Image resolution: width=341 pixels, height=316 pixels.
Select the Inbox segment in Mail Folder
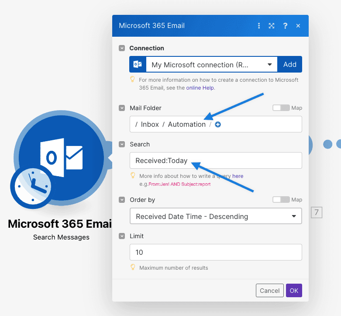point(150,124)
